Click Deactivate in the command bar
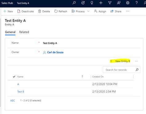 26,11
